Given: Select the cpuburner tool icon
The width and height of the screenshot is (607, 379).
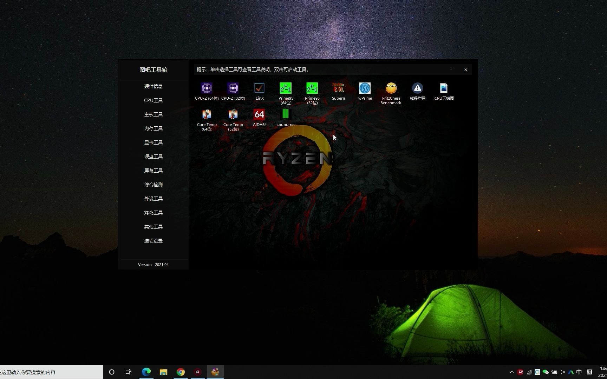Looking at the screenshot, I should (286, 114).
